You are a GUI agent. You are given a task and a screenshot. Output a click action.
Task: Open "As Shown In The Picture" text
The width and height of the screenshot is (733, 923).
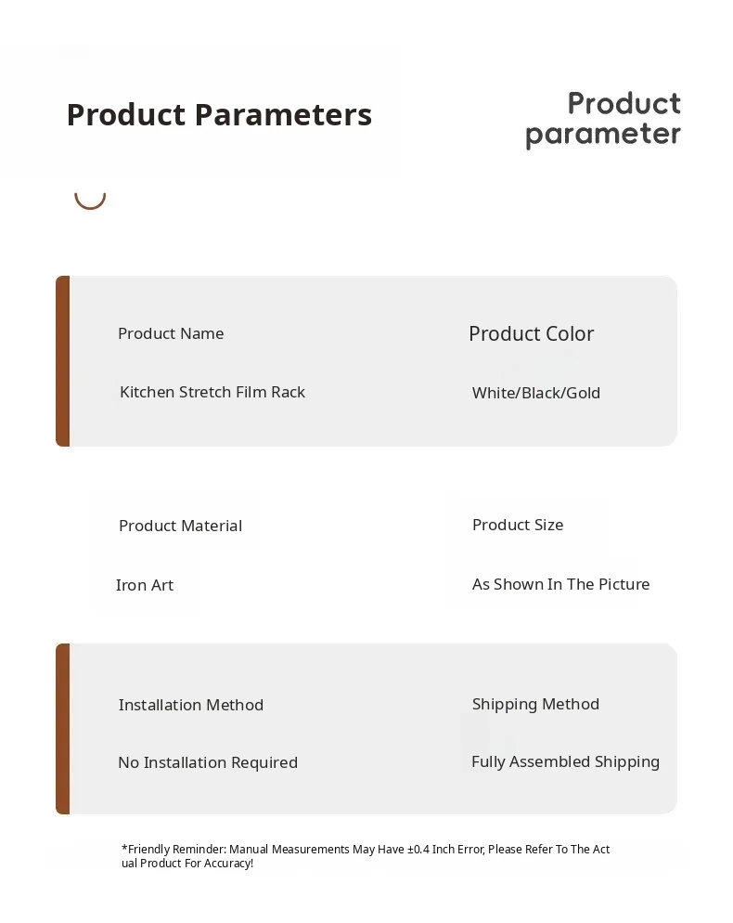pos(560,584)
